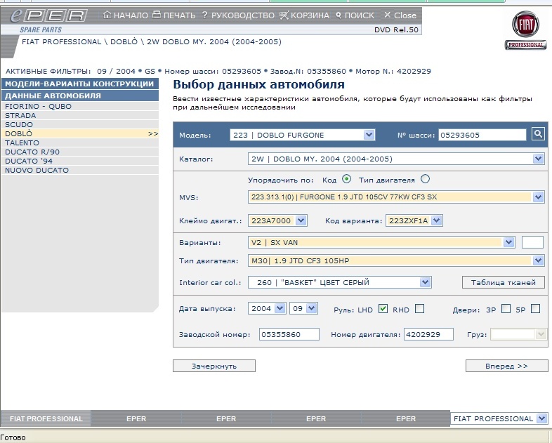Enable the RHD steering checkbox
Image resolution: width=552 pixels, height=443 pixels.
(419, 308)
